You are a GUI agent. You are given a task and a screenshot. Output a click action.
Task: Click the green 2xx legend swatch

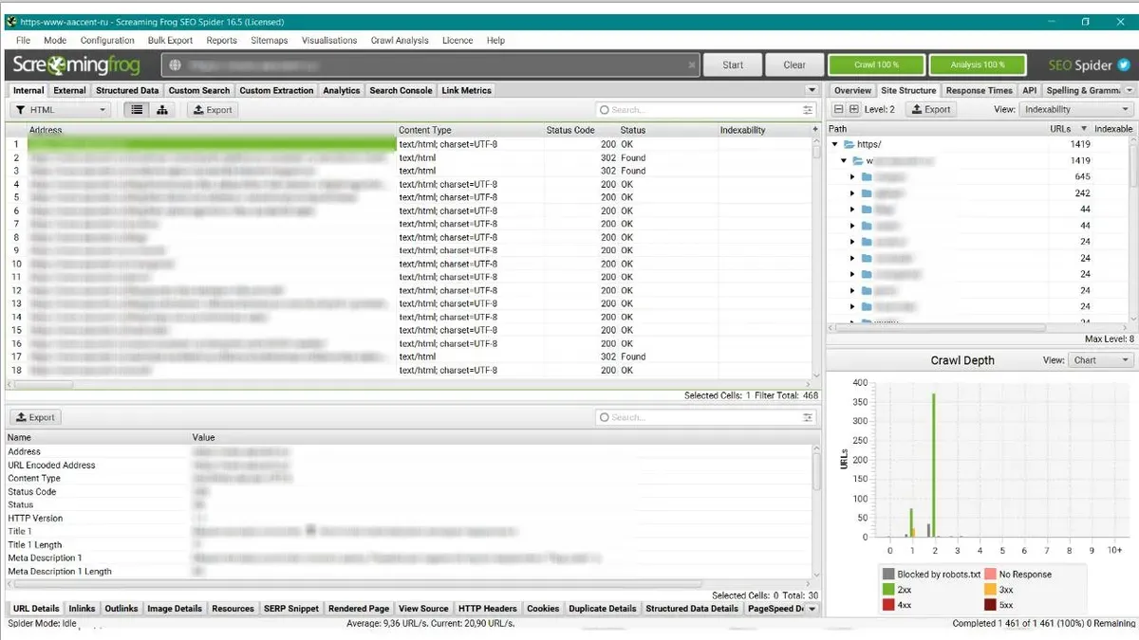click(888, 590)
